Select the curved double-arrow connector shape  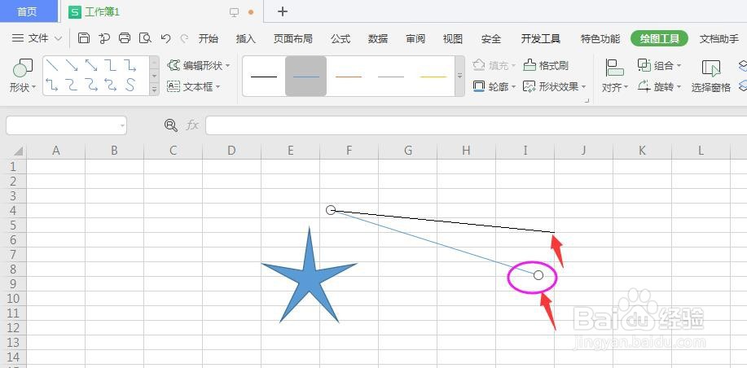111,85
